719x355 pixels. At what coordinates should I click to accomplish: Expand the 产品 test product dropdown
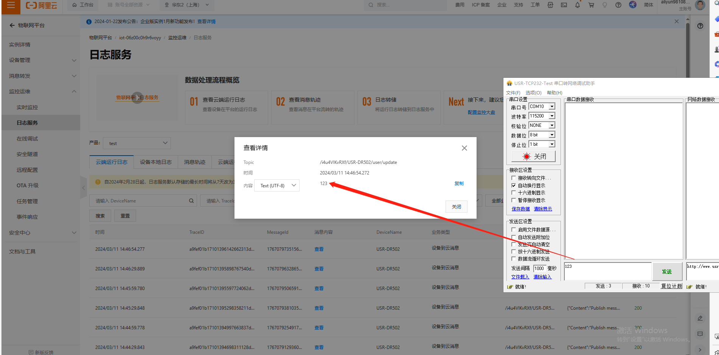point(137,143)
